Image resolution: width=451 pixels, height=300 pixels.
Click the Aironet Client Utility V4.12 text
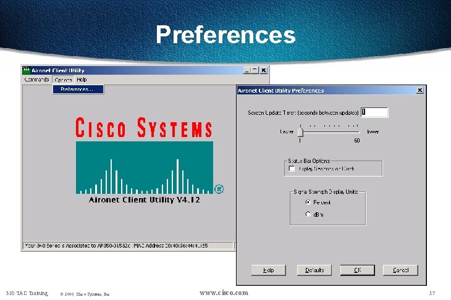point(144,200)
